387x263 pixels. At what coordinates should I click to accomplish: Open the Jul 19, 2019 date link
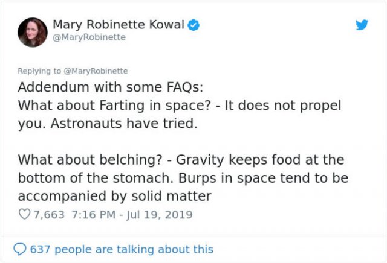159,215
